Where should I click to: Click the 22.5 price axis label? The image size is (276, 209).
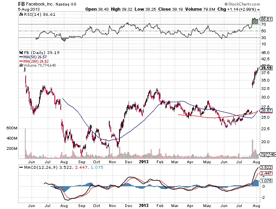click(x=265, y=129)
